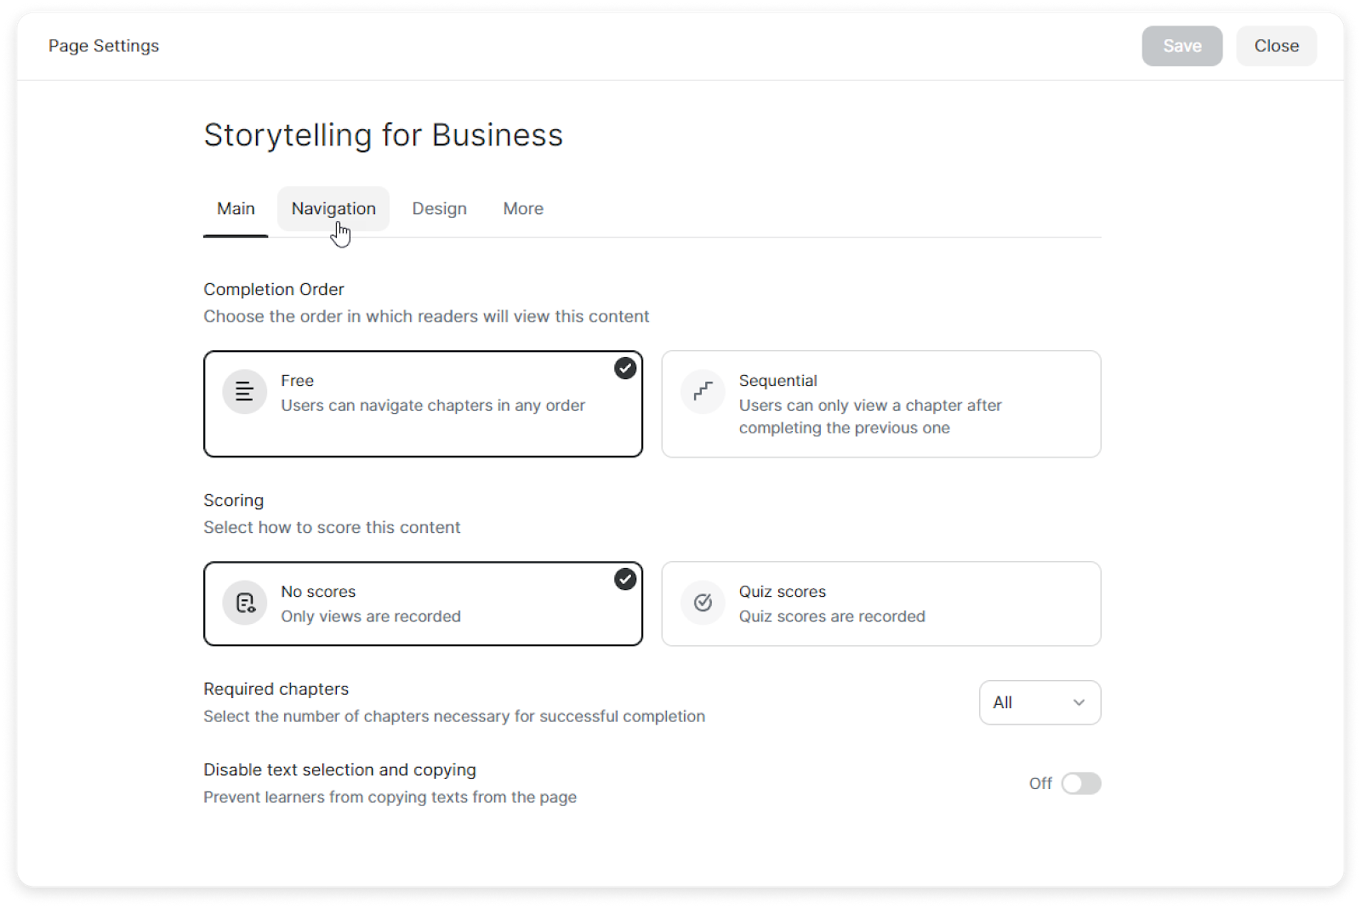Select Sequential completion order option
The height and width of the screenshot is (908, 1361).
tap(880, 404)
